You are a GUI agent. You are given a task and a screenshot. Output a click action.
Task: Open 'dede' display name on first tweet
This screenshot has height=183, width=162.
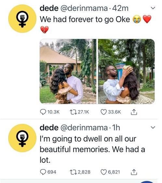tap(49, 8)
